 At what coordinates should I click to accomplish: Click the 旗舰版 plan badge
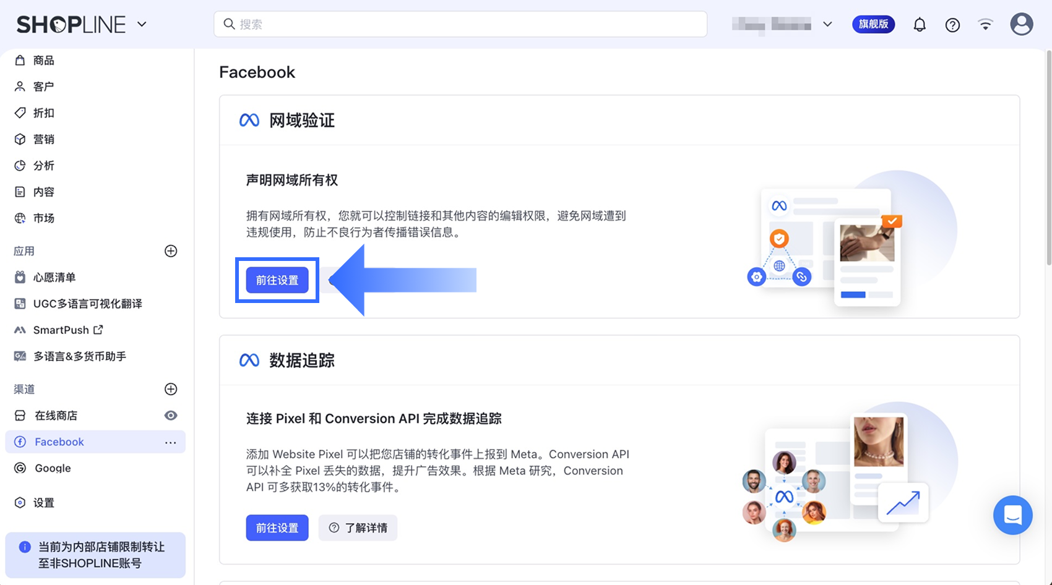click(873, 24)
